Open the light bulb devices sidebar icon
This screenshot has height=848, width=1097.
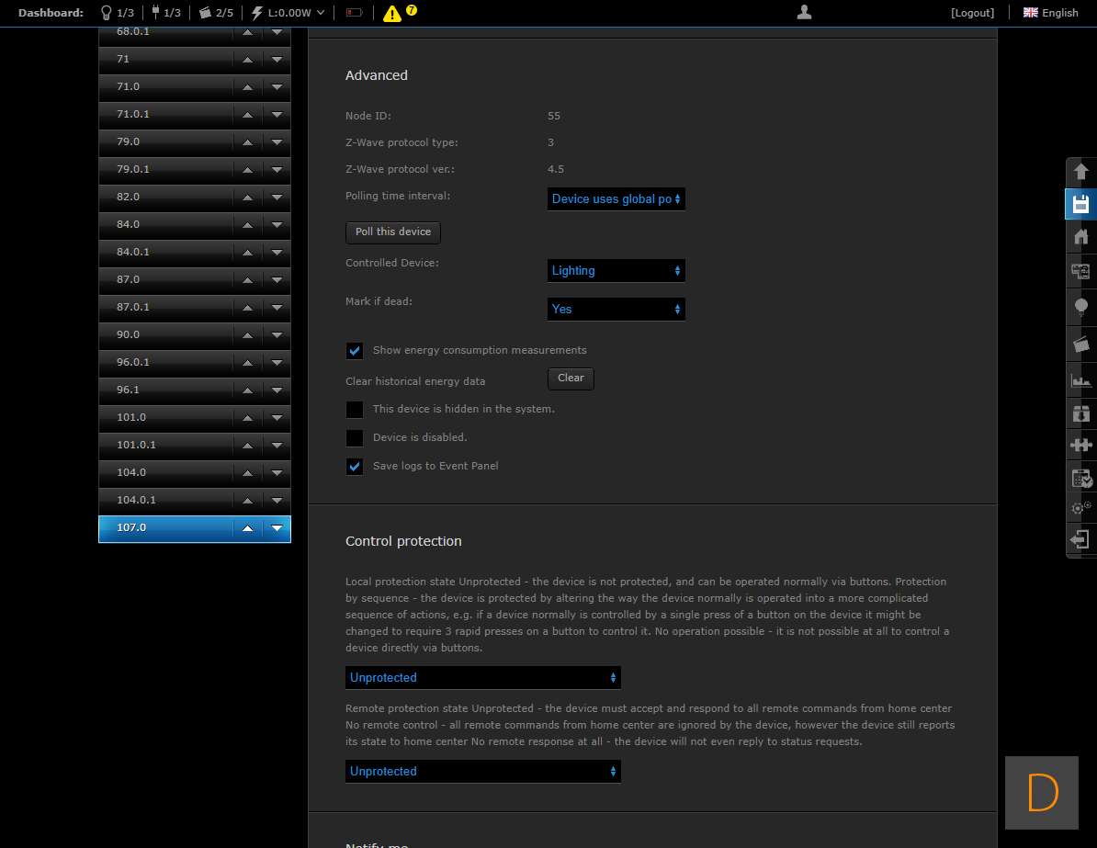pos(1080,307)
